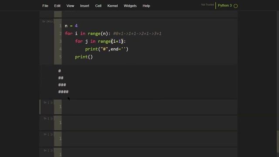Click into the selected empty code cell
Screen dimensions: 279x157
pos(150,107)
